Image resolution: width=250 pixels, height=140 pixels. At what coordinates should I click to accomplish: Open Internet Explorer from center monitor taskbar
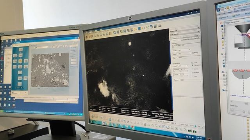pos(96,122)
